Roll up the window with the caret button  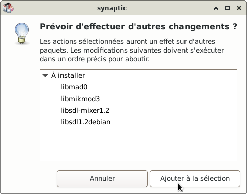[216, 8]
